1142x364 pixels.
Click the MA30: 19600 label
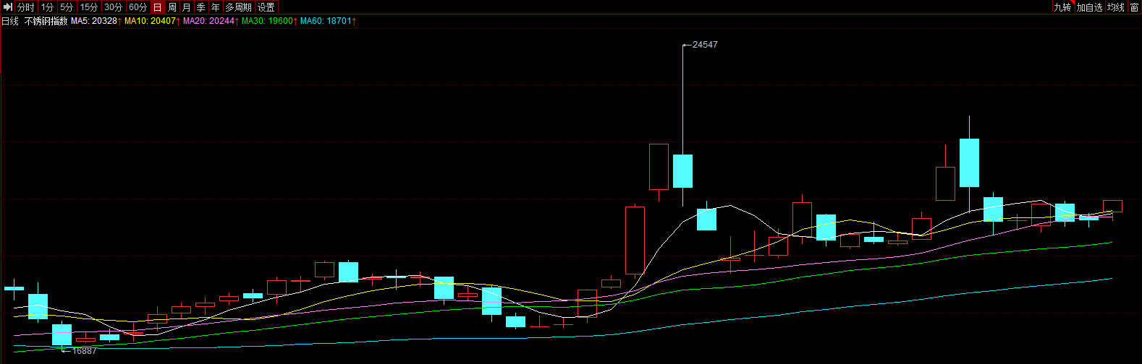pos(269,21)
